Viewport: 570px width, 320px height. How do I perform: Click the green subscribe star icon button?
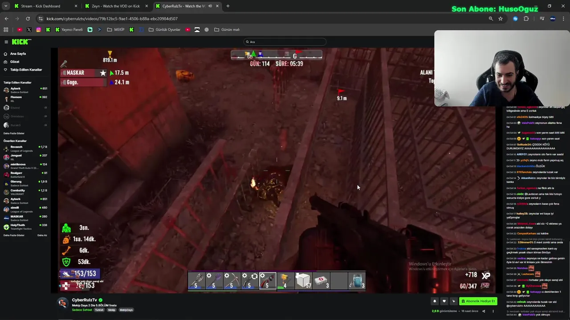(453, 301)
